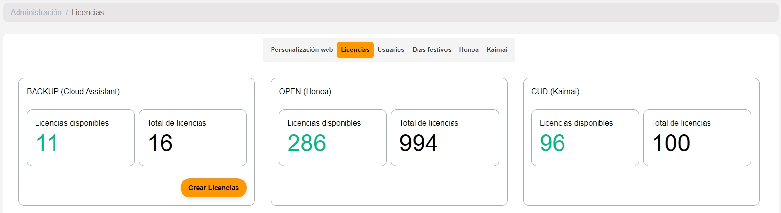Screen dimensions: 781x213
Task: Click Licencias disponibles label in BACKUP card
Action: coord(72,123)
